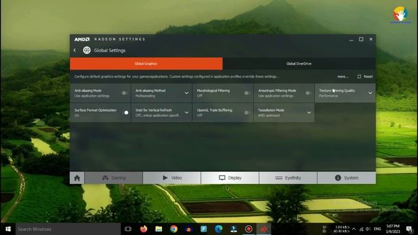Viewport: 418px width, 235px height.
Task: Open the Video section
Action: [172, 178]
